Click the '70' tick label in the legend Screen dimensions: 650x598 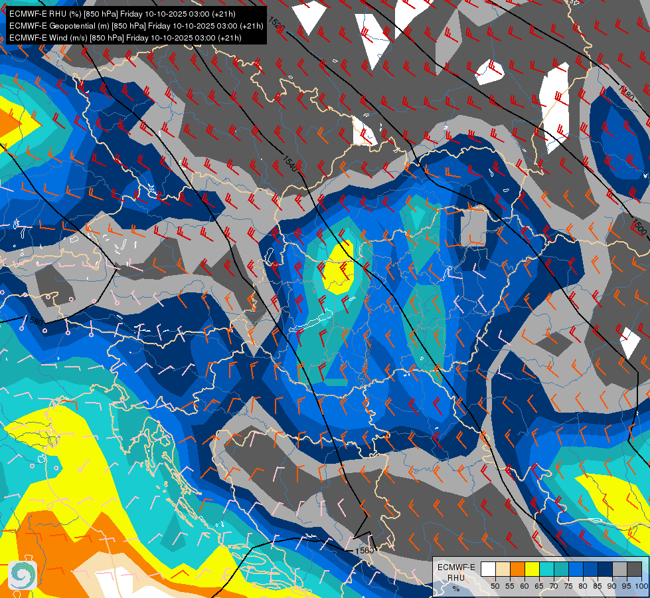pyautogui.click(x=554, y=586)
